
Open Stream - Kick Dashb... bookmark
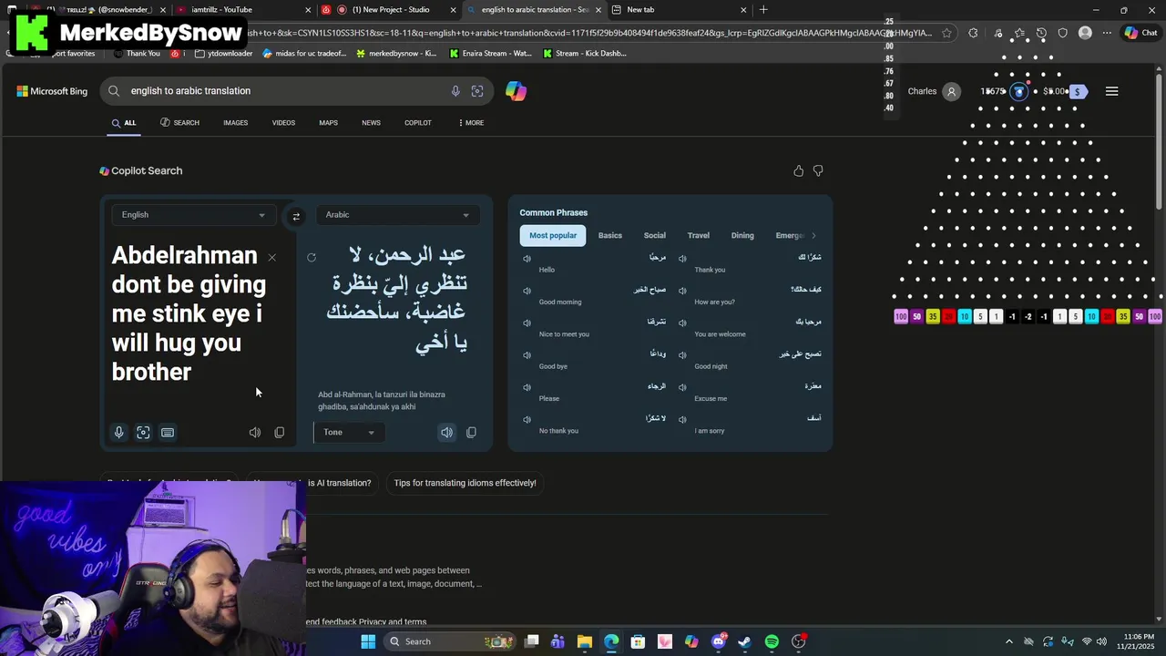click(584, 54)
